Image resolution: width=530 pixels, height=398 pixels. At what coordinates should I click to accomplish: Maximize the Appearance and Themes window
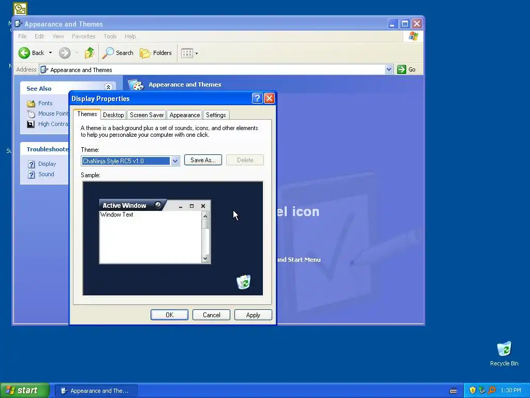pos(405,24)
